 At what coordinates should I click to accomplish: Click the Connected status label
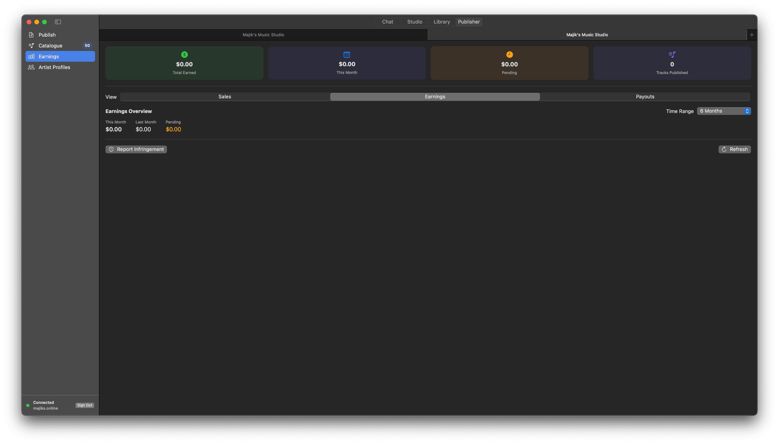coord(44,403)
